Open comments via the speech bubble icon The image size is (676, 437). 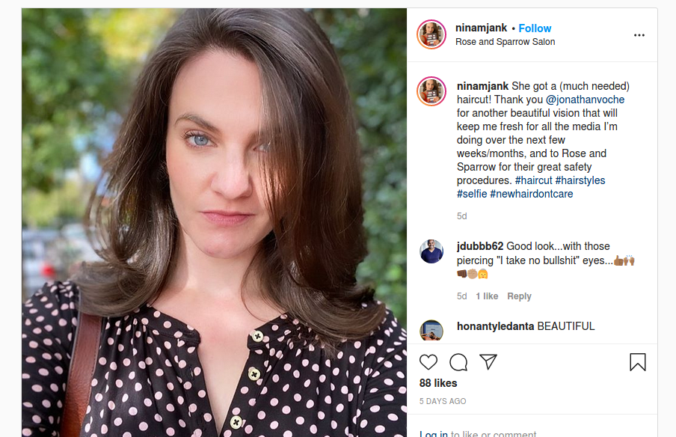[x=458, y=362]
